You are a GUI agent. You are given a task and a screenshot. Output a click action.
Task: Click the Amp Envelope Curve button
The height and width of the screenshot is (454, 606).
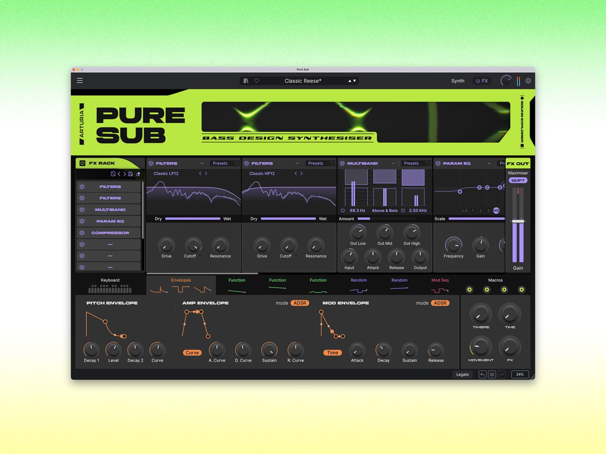click(192, 353)
